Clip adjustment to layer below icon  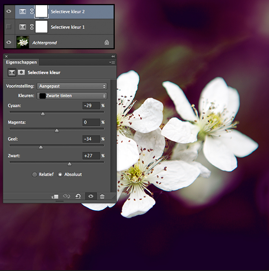tap(55, 197)
